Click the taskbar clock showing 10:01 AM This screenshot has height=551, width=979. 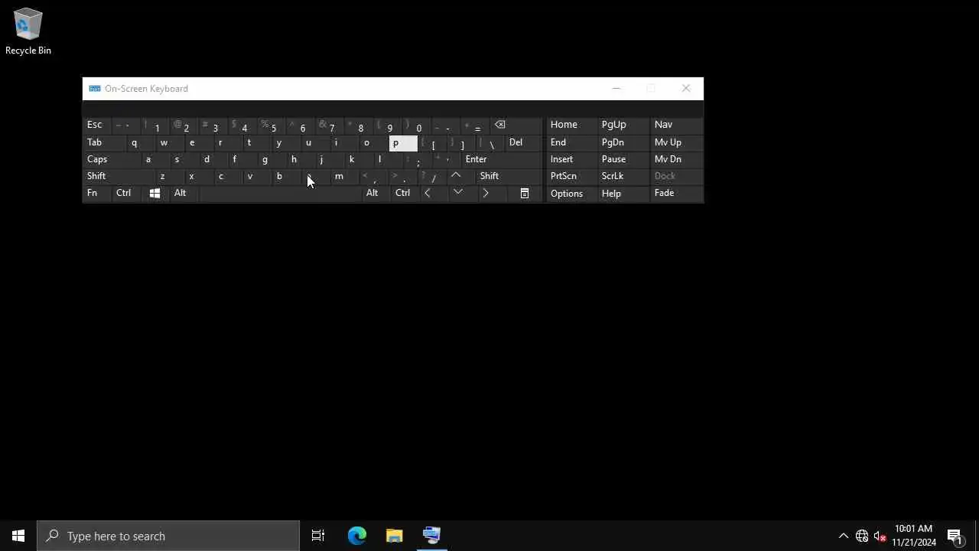point(913,536)
